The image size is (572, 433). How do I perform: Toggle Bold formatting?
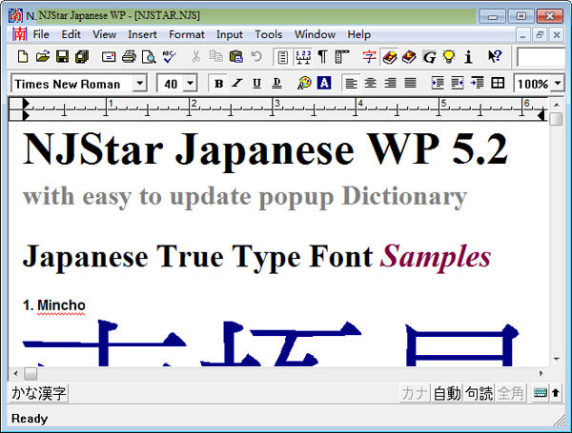click(x=219, y=84)
